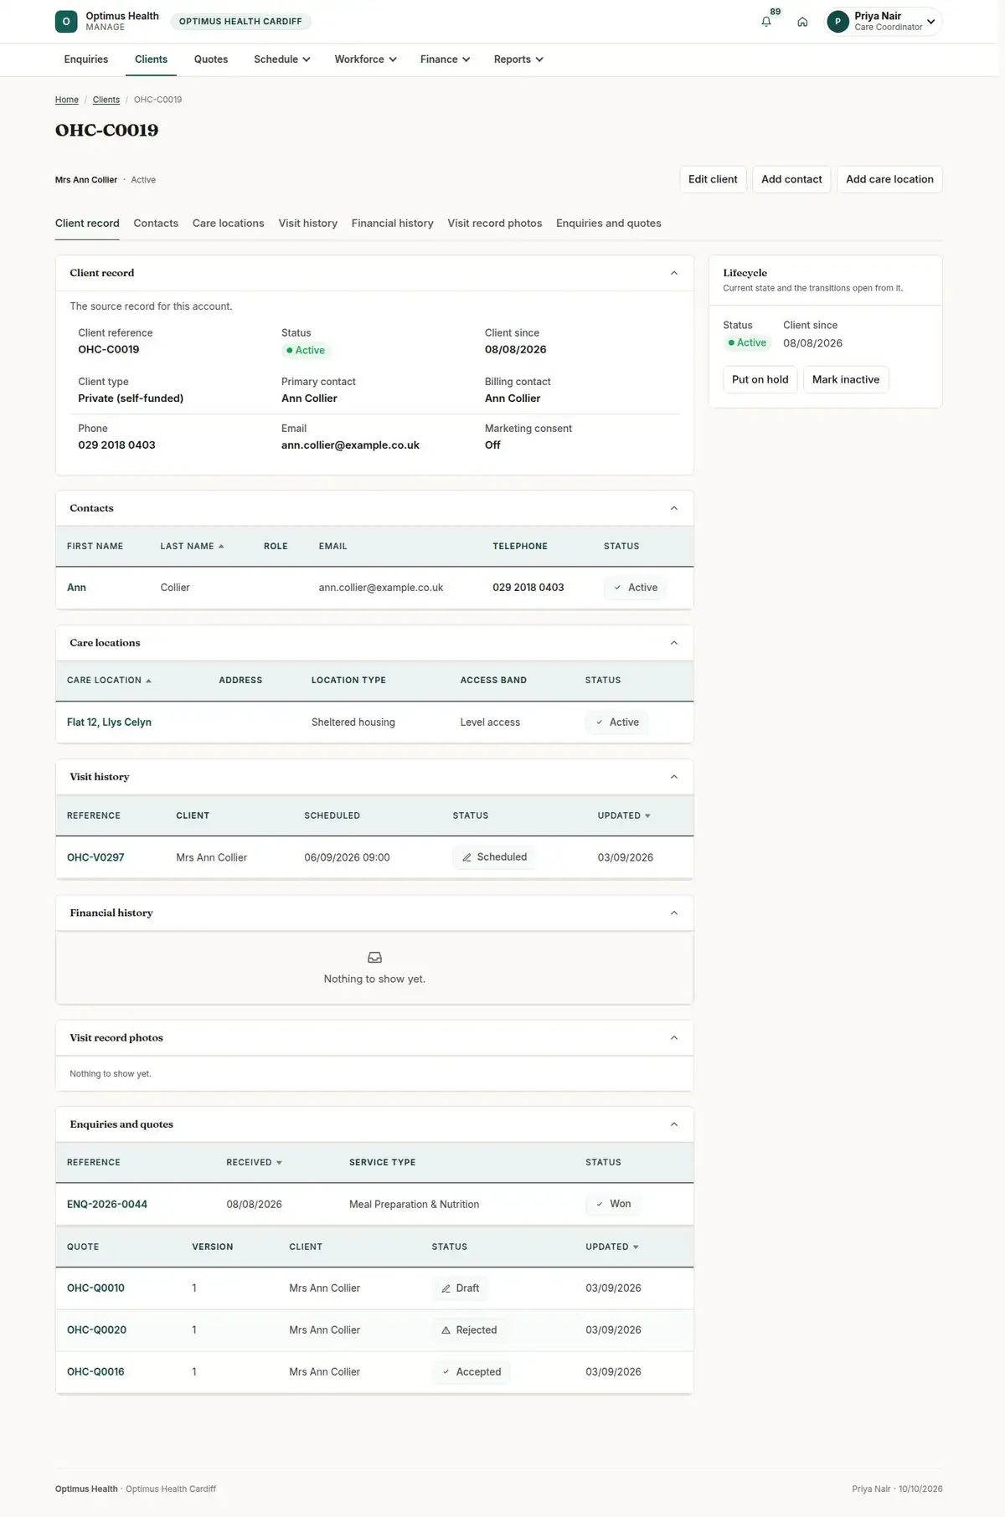This screenshot has width=1005, height=1517.
Task: Click the Add contact button
Action: pos(791,179)
